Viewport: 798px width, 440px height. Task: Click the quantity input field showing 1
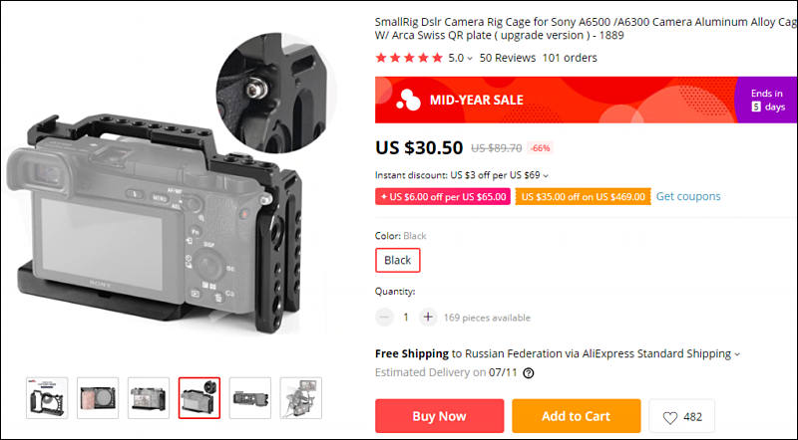(x=406, y=317)
